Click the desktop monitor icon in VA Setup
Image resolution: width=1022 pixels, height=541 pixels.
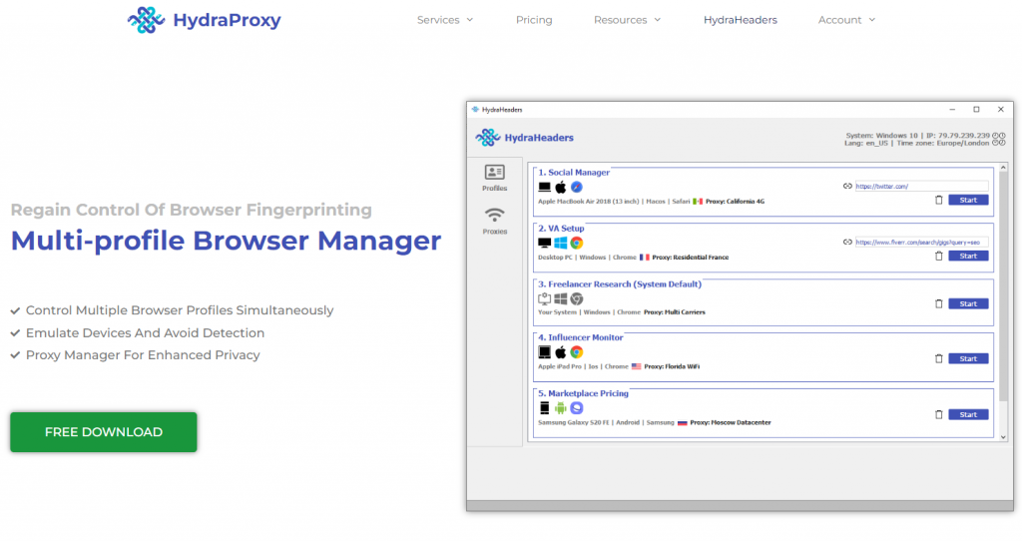544,244
